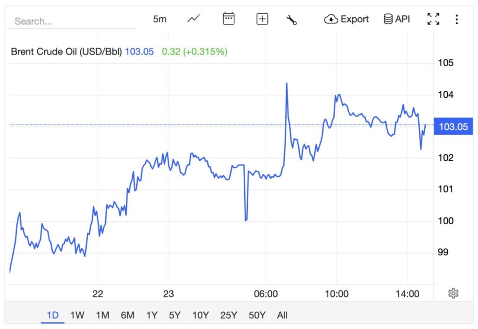Enter fullscreen with the expand icon

433,19
